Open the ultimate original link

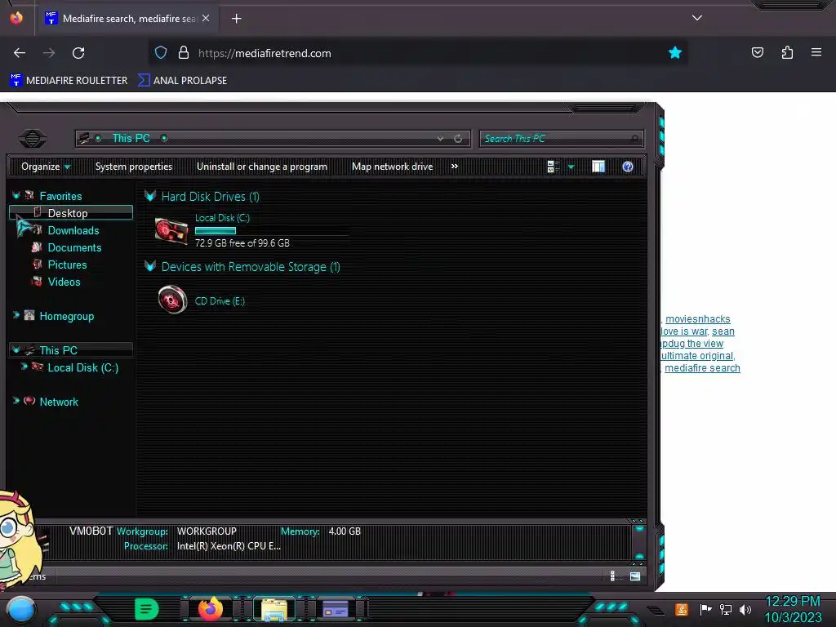[x=697, y=356]
